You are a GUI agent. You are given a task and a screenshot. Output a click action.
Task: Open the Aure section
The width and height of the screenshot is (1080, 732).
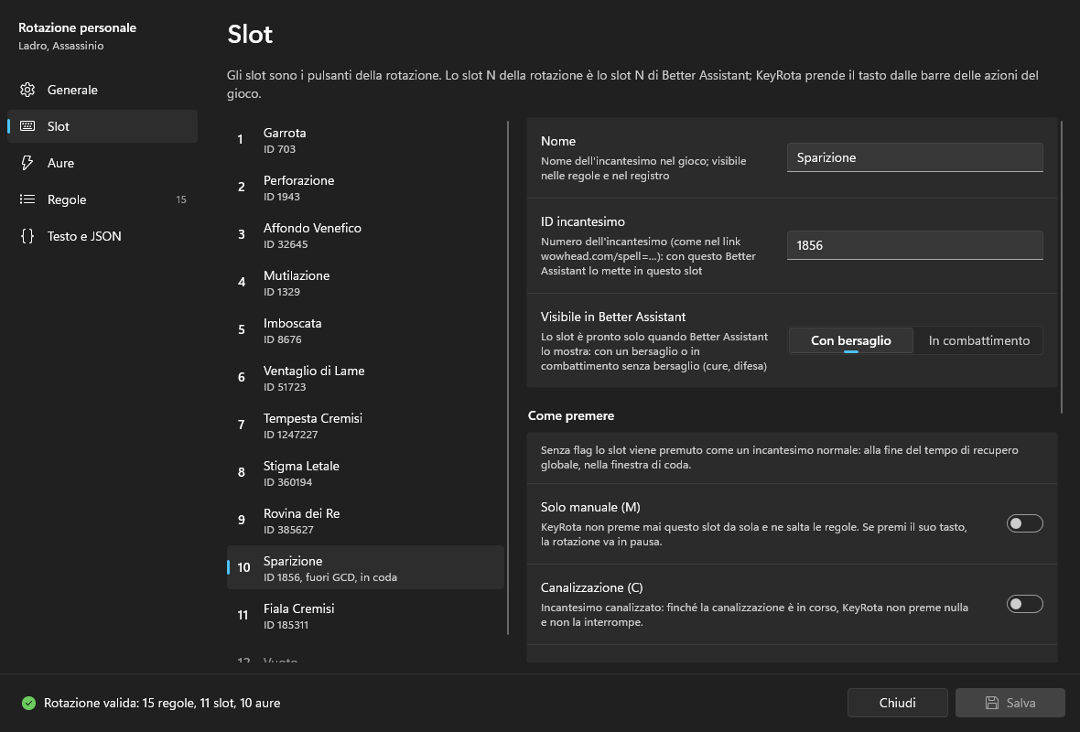tap(103, 163)
